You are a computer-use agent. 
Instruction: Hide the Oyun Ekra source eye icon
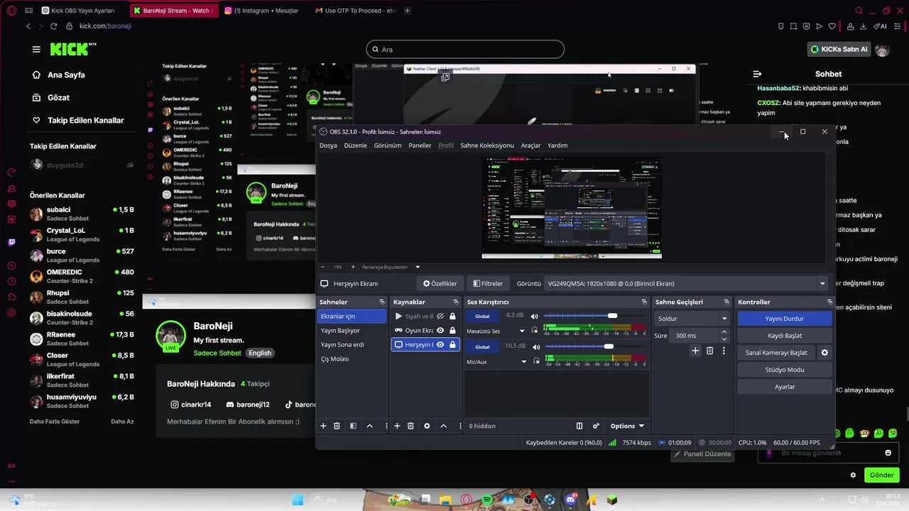point(440,331)
